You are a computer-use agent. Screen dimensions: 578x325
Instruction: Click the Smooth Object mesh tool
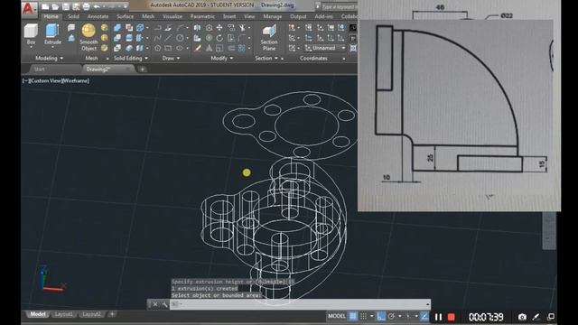click(89, 37)
